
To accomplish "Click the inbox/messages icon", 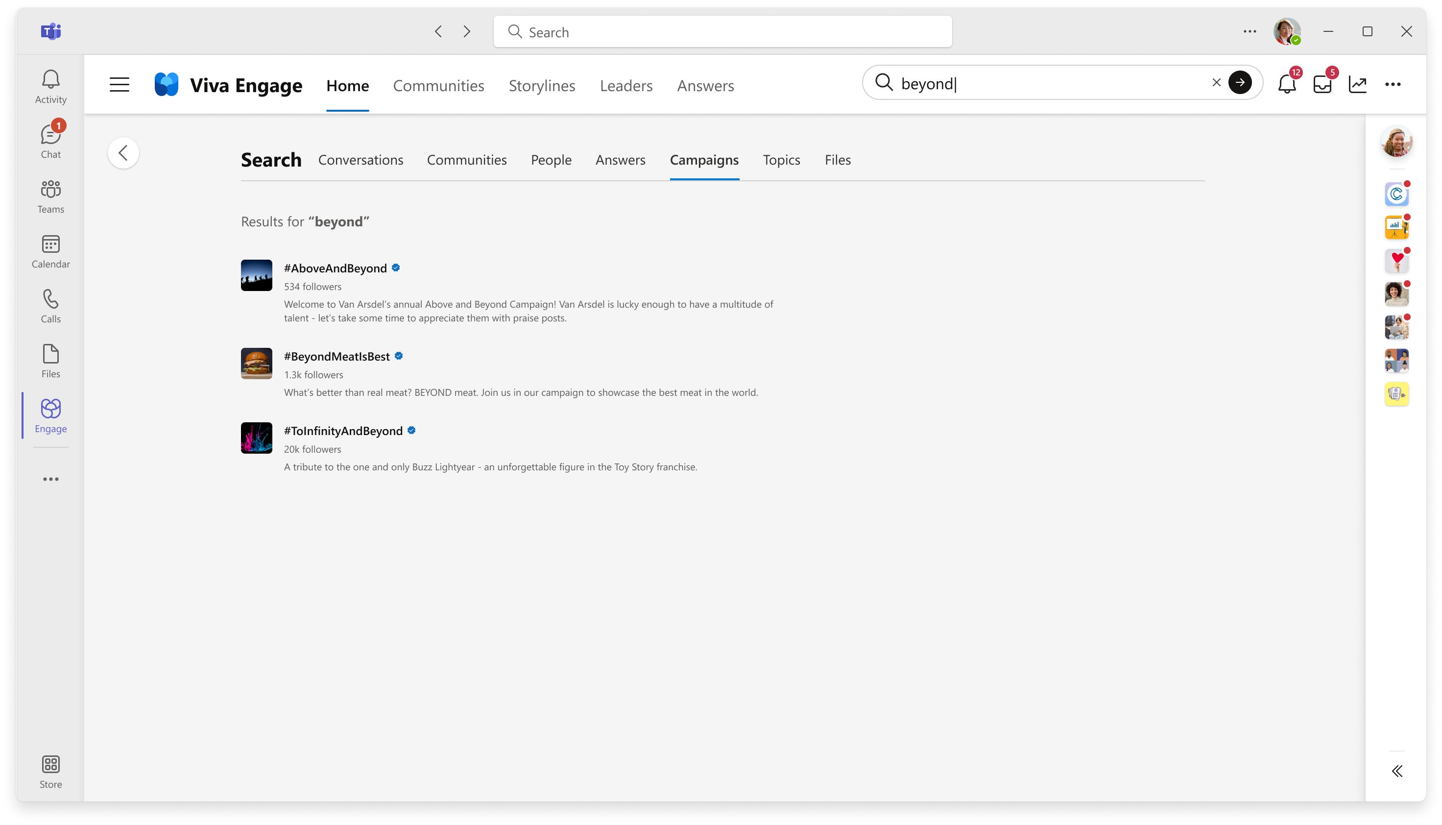I will pos(1322,84).
